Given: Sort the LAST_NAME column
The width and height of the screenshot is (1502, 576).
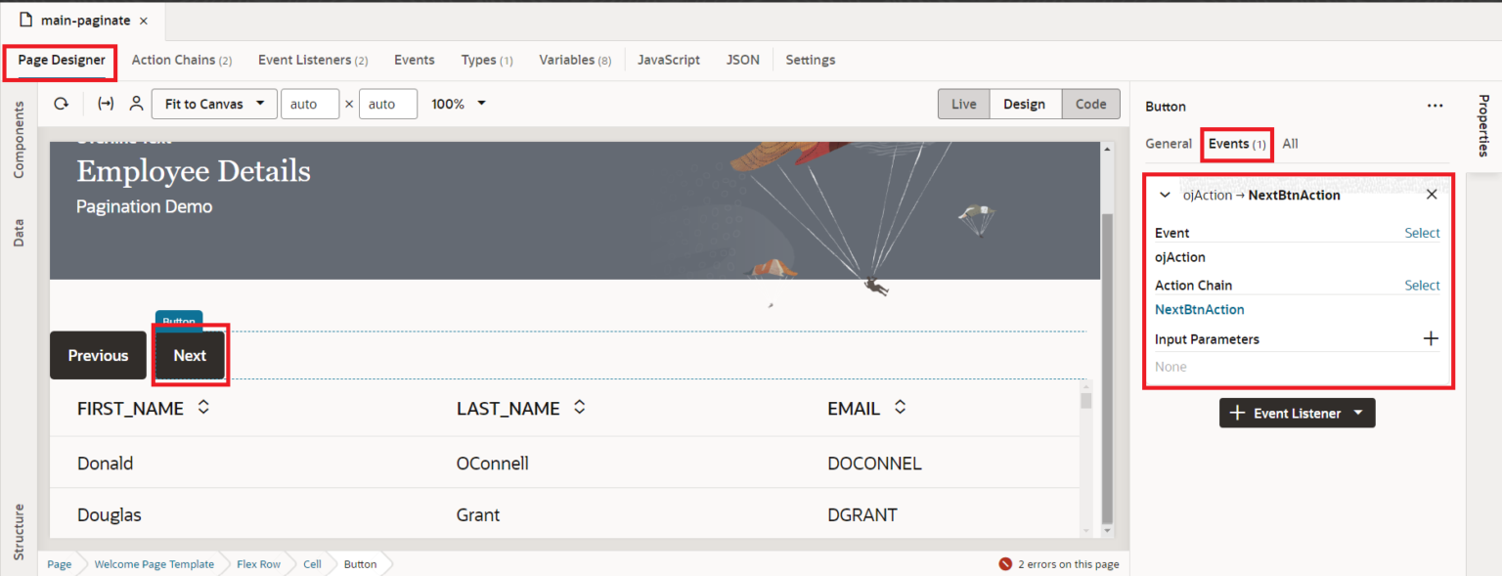Looking at the screenshot, I should [578, 408].
